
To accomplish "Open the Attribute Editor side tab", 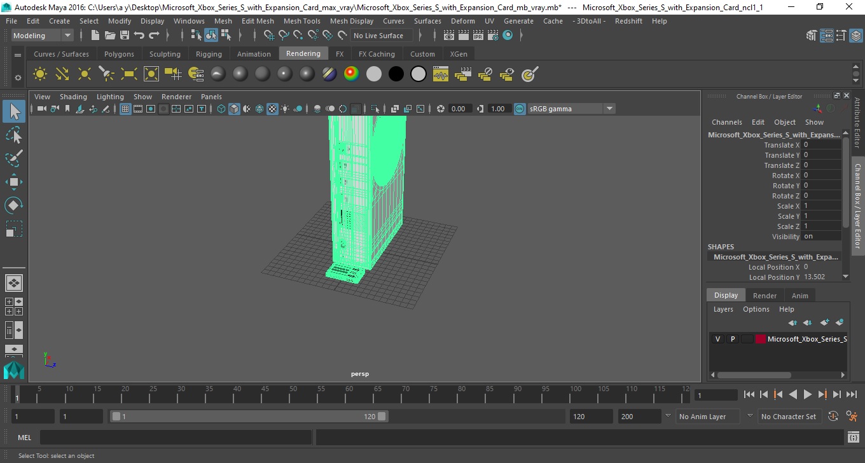I will pos(857,122).
